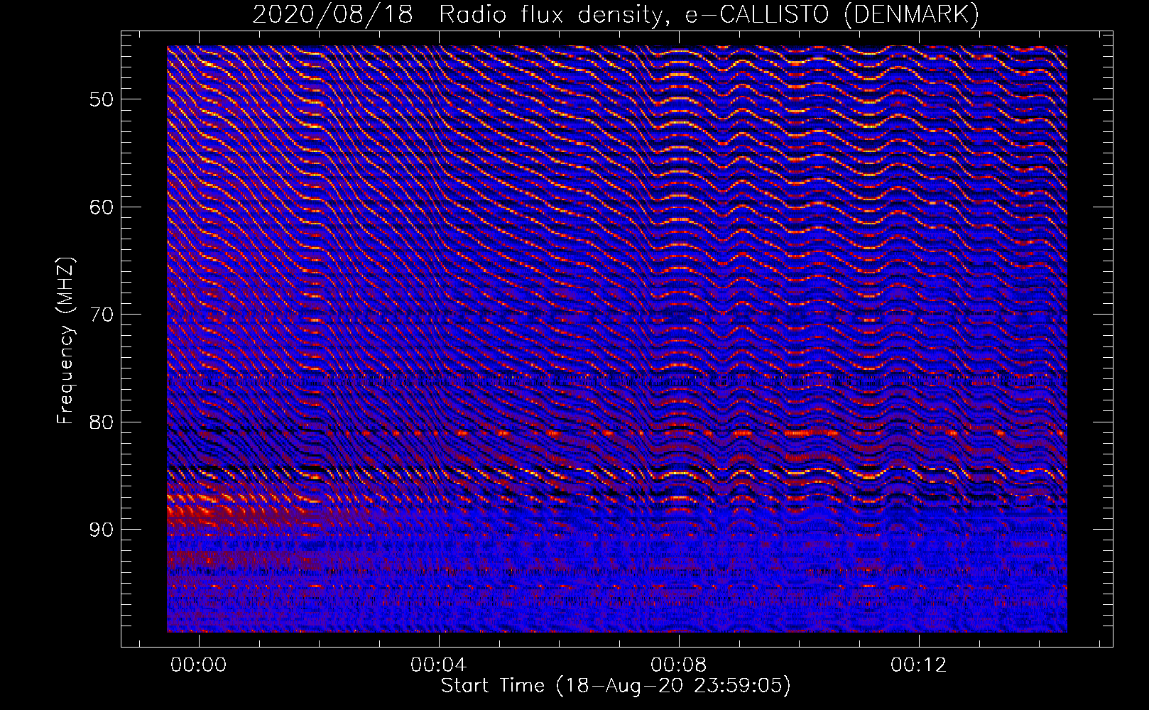Select the 00:08 time tick label

click(x=679, y=665)
